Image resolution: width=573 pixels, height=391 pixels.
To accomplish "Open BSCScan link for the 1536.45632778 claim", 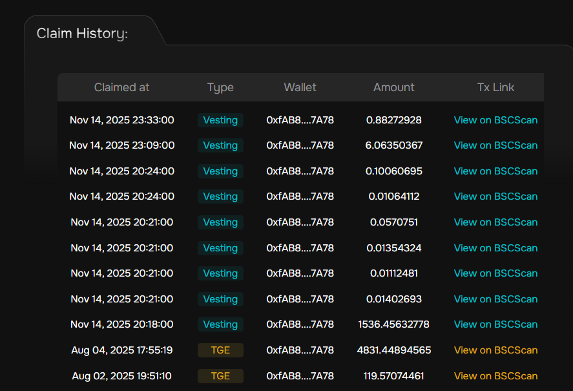I will click(495, 324).
